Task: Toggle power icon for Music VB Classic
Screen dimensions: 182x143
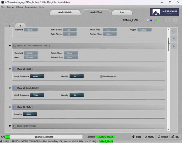Action: (x=15, y=88)
